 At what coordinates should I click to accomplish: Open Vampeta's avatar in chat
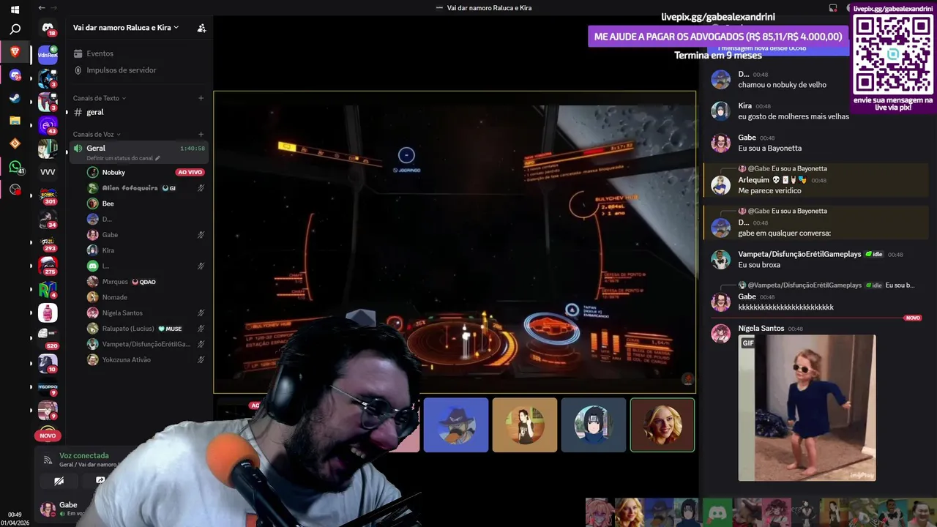tap(721, 259)
